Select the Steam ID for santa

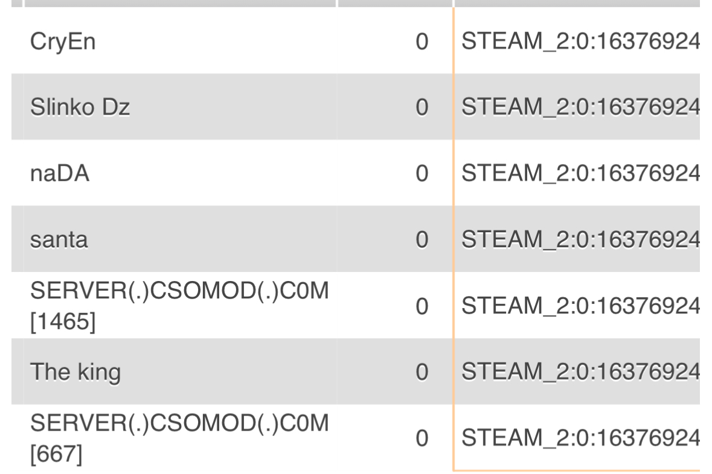point(580,241)
